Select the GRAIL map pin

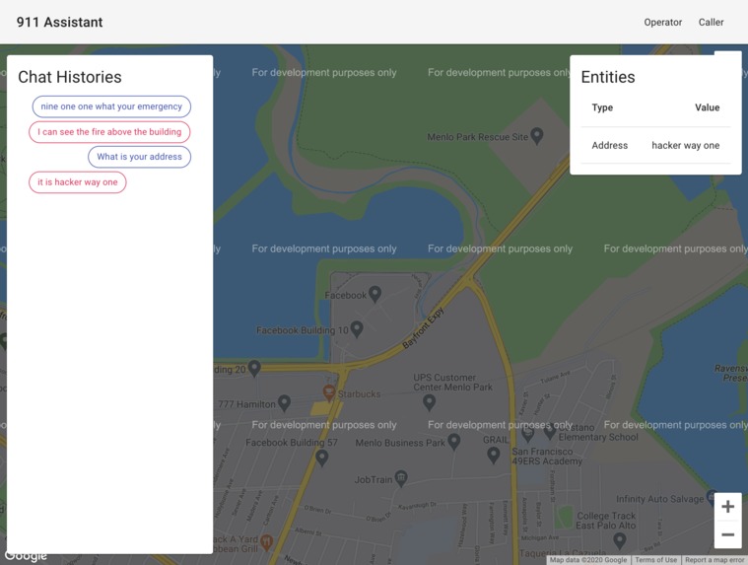point(494,456)
